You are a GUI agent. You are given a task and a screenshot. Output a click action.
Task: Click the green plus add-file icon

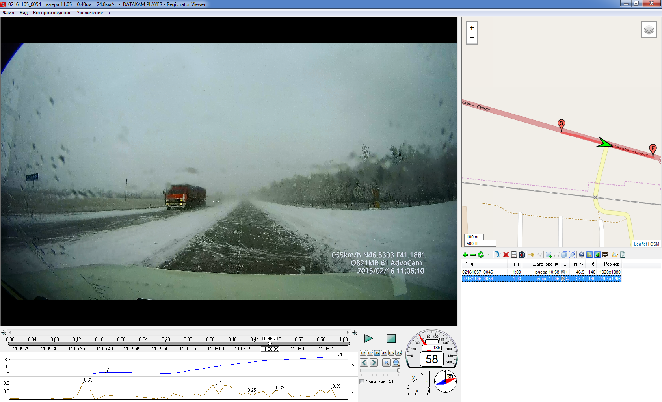pos(465,255)
